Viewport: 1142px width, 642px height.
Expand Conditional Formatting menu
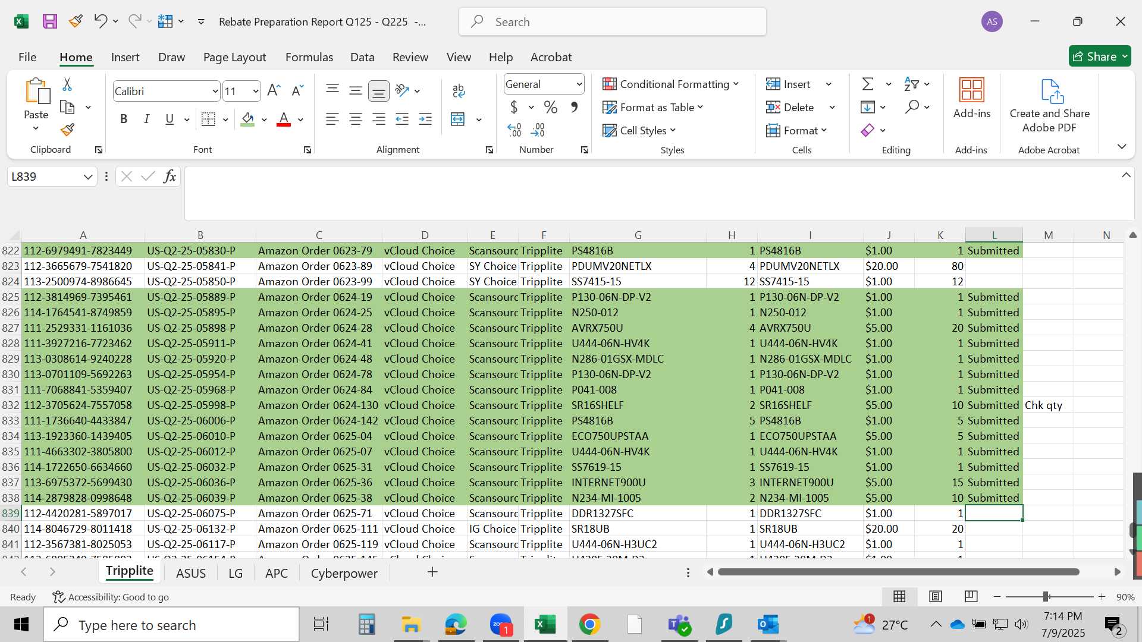[x=670, y=84]
